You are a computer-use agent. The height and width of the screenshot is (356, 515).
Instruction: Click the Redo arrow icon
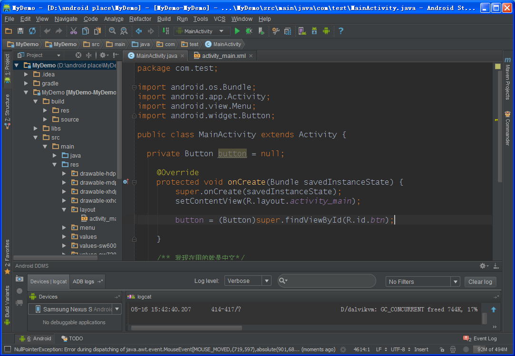(59, 31)
